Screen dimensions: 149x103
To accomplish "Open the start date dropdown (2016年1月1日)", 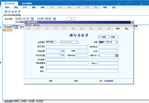I will click(32, 19).
